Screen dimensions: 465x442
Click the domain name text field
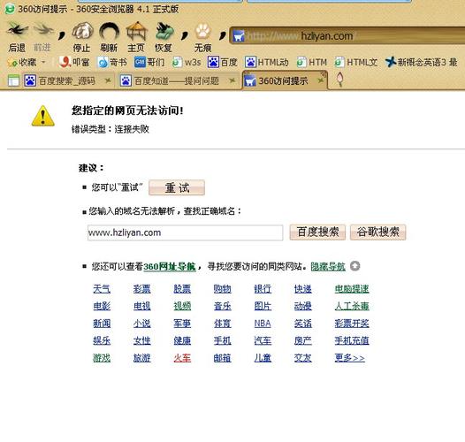(x=186, y=232)
